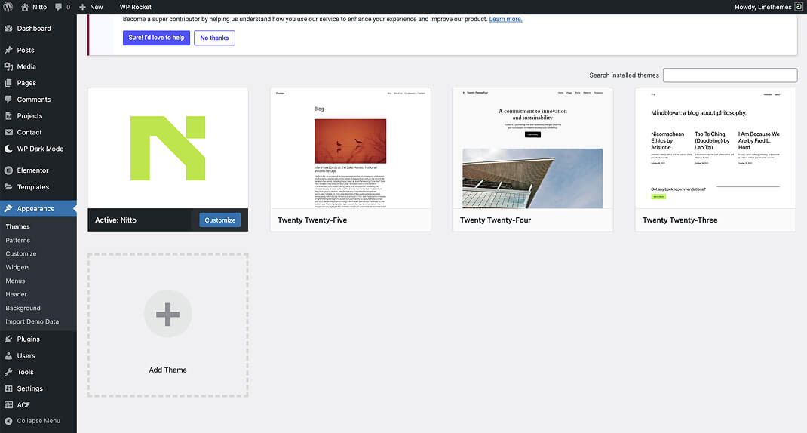Click the WordPress logo icon
Screen dimensions: 807x433
8,7
